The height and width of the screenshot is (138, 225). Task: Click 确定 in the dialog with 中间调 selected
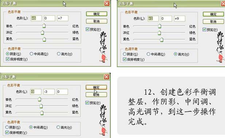tap(96, 87)
